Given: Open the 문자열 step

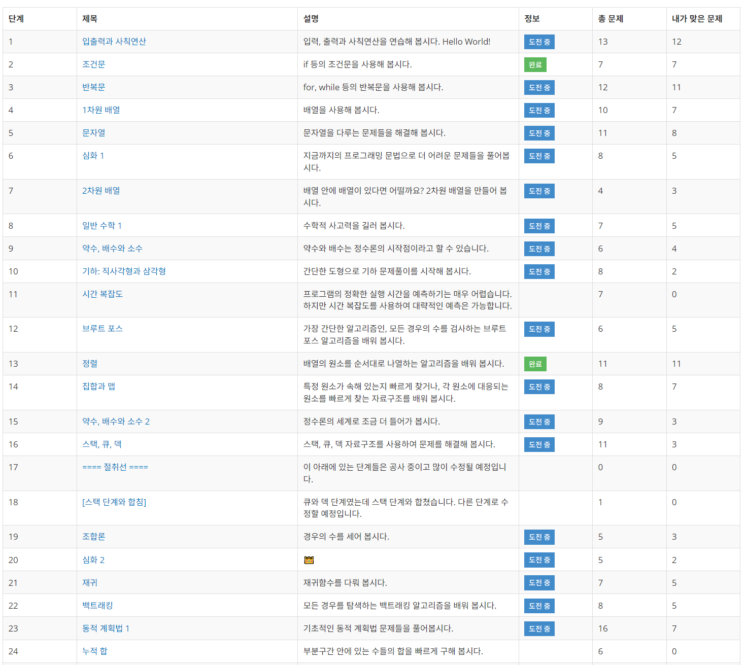Looking at the screenshot, I should (x=94, y=133).
